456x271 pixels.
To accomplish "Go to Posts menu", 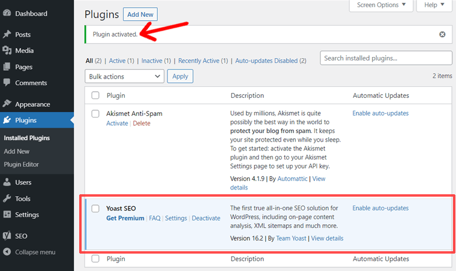I will point(23,35).
